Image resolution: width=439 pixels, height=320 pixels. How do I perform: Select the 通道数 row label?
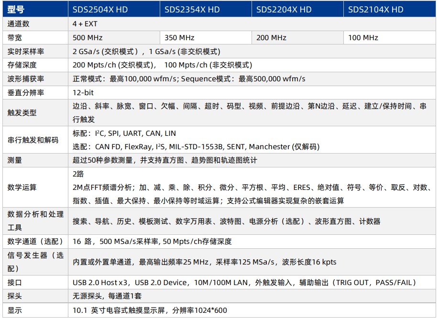(x=19, y=24)
